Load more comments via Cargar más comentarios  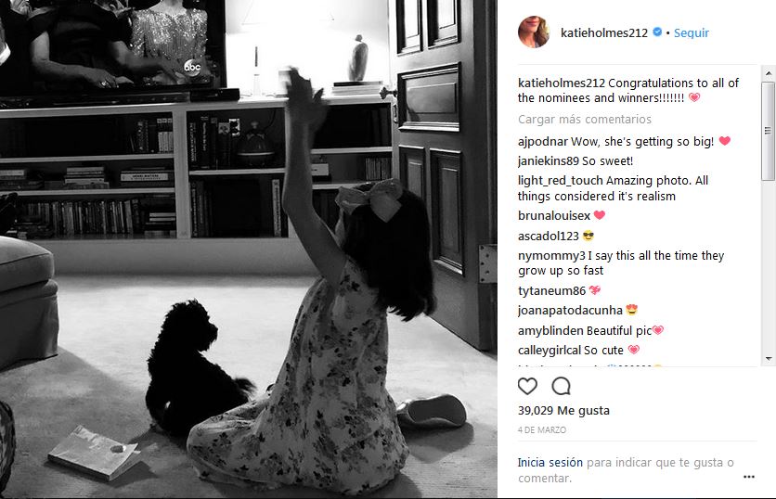(x=585, y=120)
